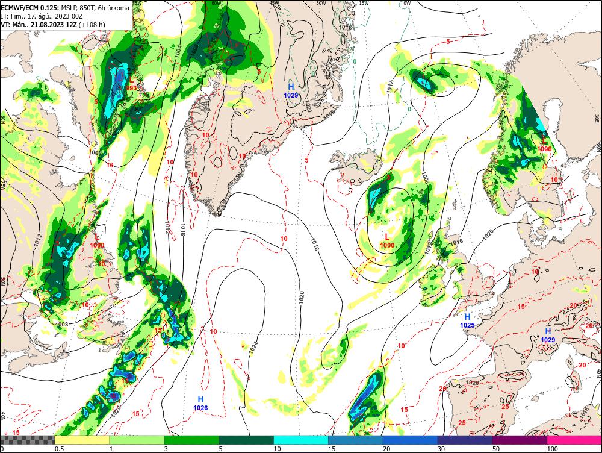
Task: Click the 'L 993' low pressure label
Action: pyautogui.click(x=131, y=84)
